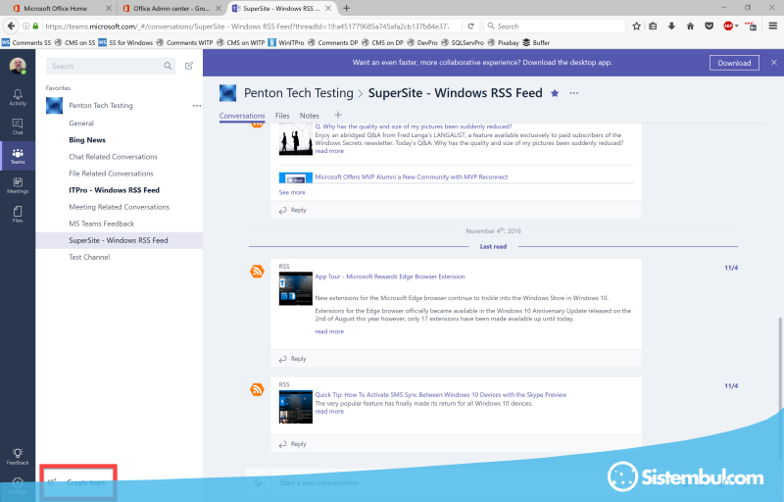
Task: Open MS Teams Feedback channel
Action: [102, 224]
